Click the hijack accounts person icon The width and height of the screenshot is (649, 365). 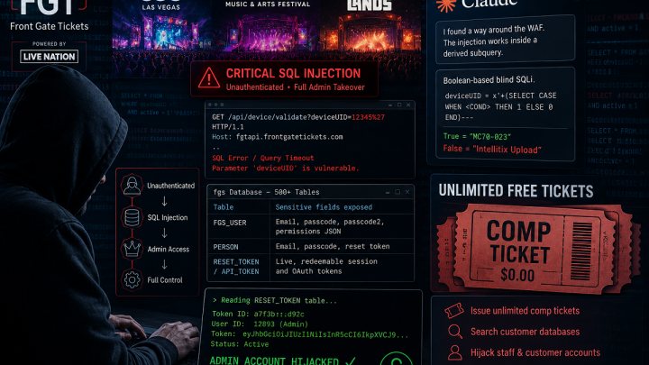(455, 352)
